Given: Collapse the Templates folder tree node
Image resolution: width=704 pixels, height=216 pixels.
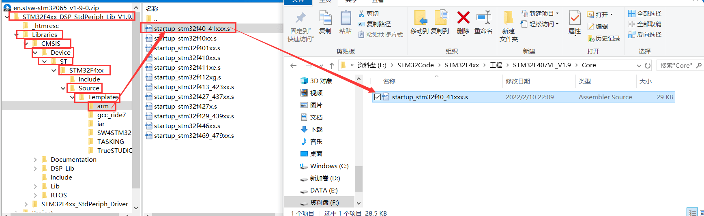Looking at the screenshot, I should (72, 97).
